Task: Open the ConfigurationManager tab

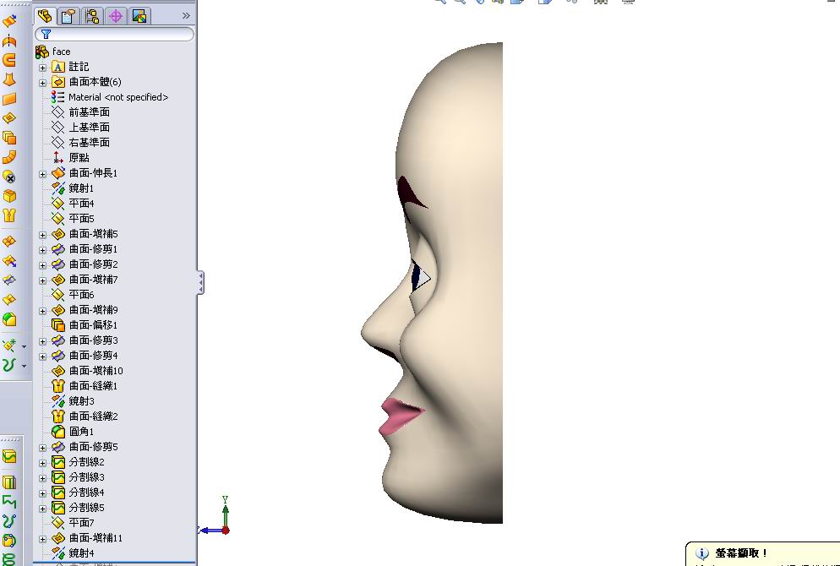Action: 93,15
